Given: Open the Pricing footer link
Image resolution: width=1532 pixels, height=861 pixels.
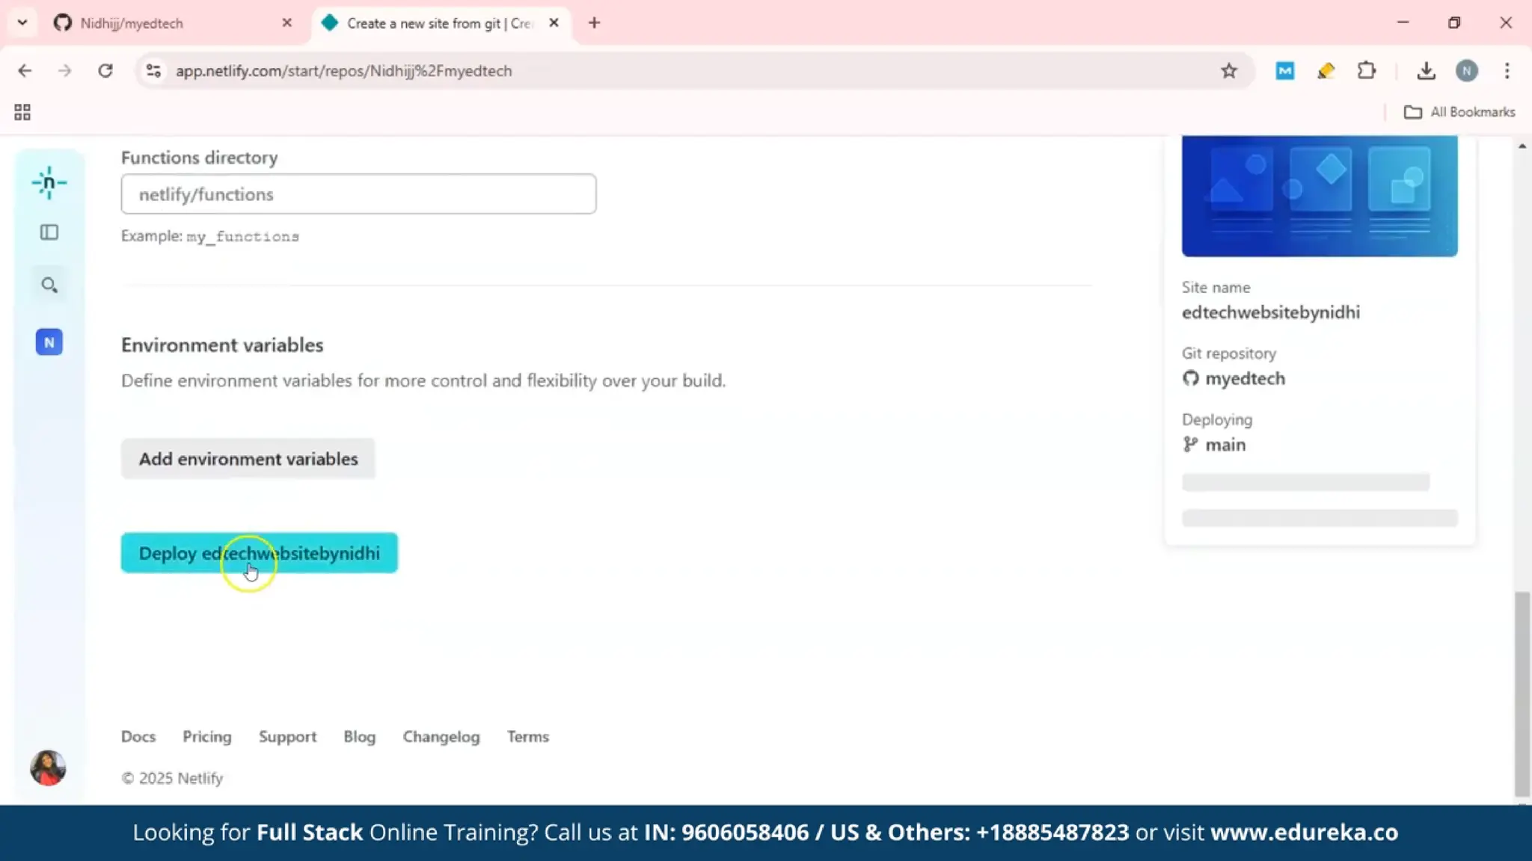Looking at the screenshot, I should (x=207, y=736).
